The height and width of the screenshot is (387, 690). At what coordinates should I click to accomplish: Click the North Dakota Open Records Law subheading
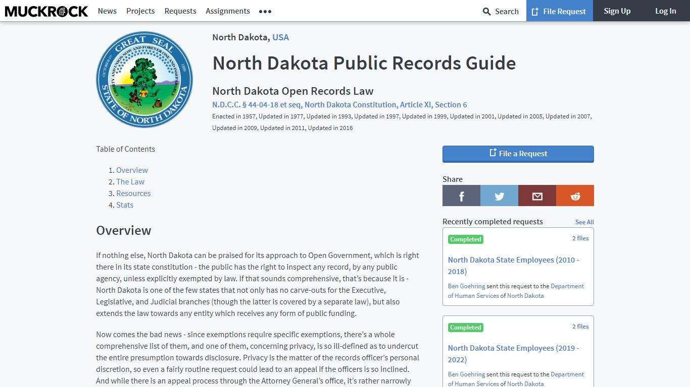[293, 91]
